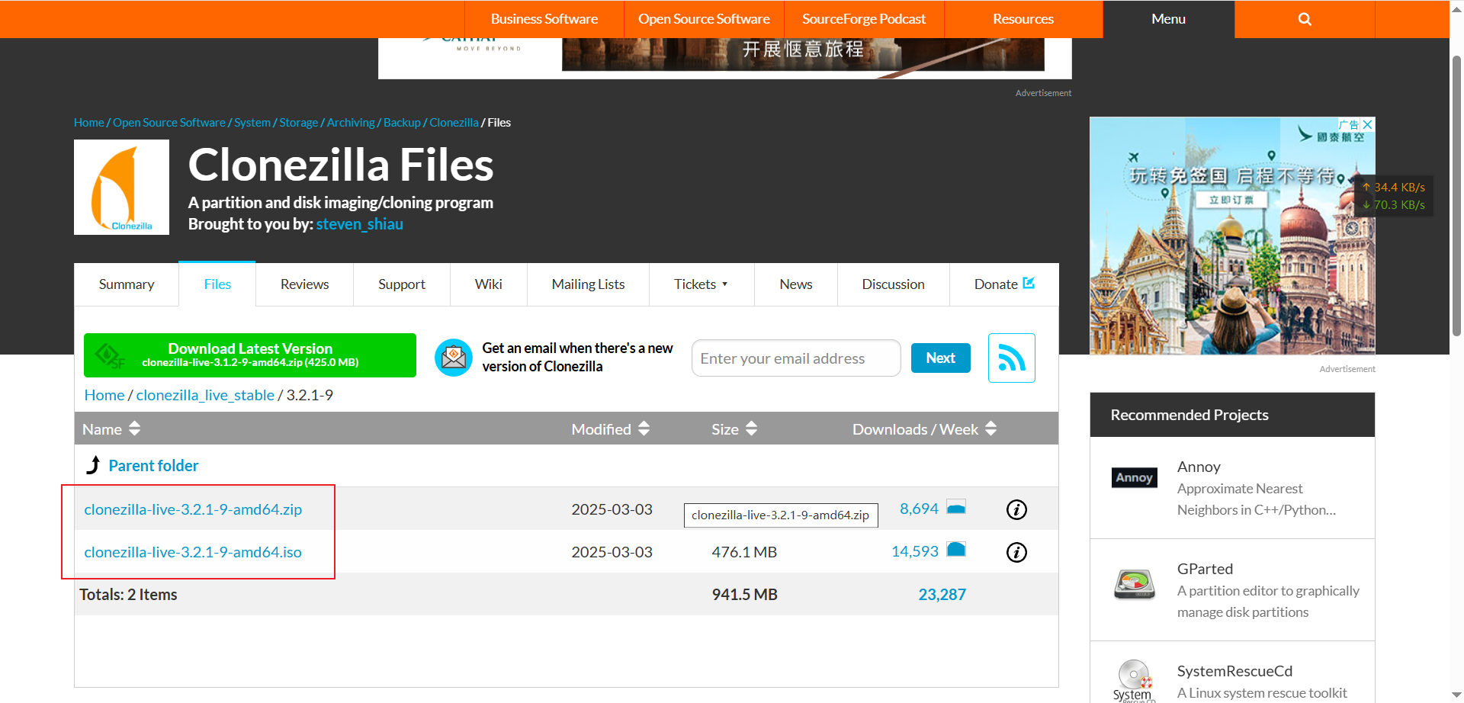Sort file list by Size
Image resolution: width=1464 pixels, height=703 pixels.
pyautogui.click(x=734, y=429)
